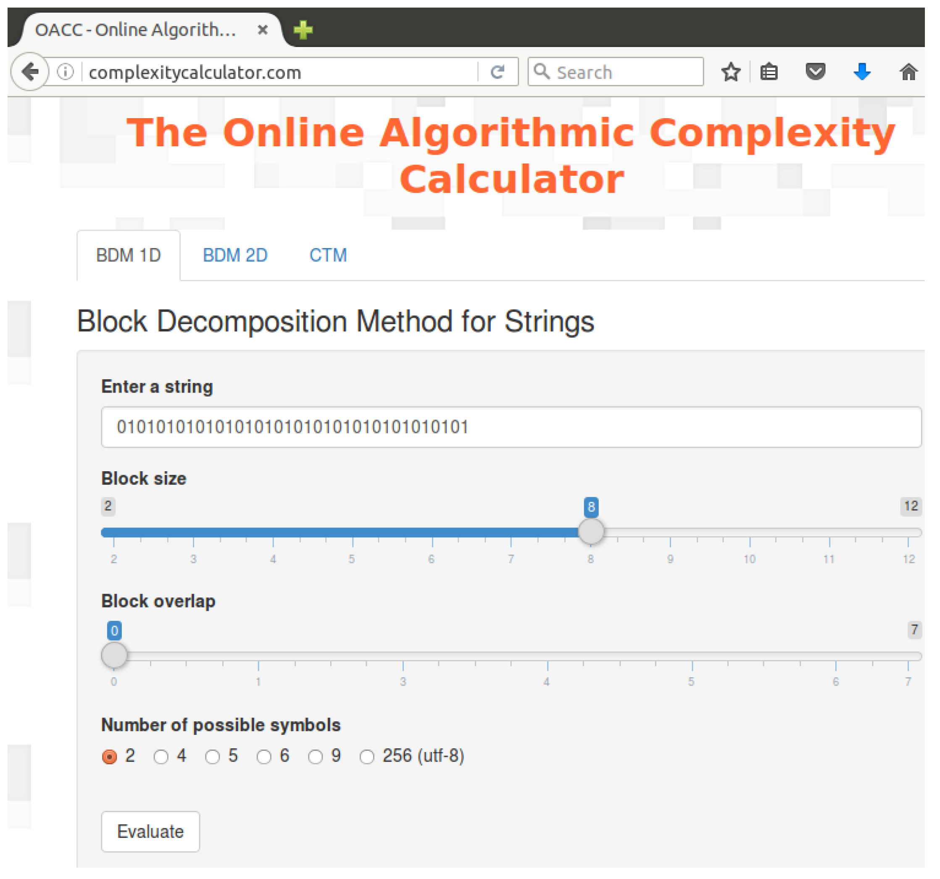This screenshot has width=940, height=879.
Task: Click the Number of possible symbols label
Action: click(x=221, y=725)
